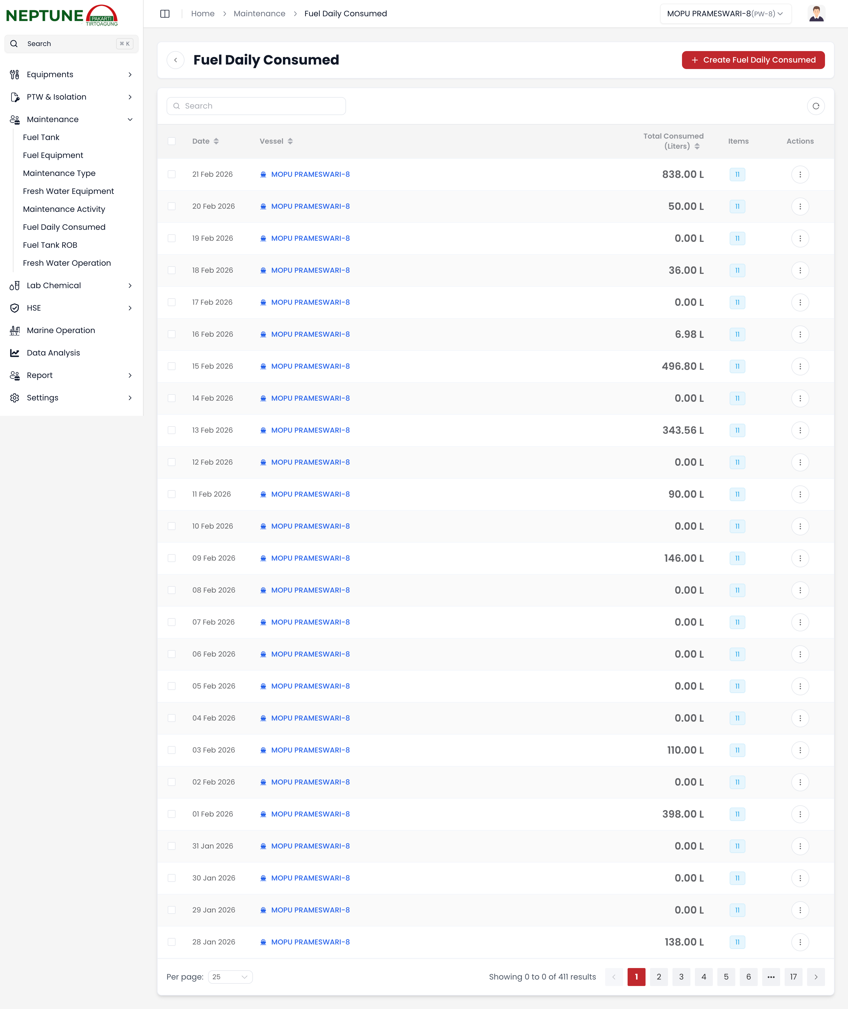The height and width of the screenshot is (1009, 848).
Task: Click the refresh table icon
Action: [815, 106]
